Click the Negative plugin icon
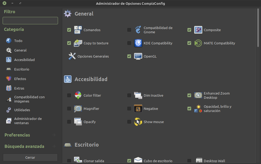Image resolution: width=261 pixels, height=164 pixels. pos(138,109)
